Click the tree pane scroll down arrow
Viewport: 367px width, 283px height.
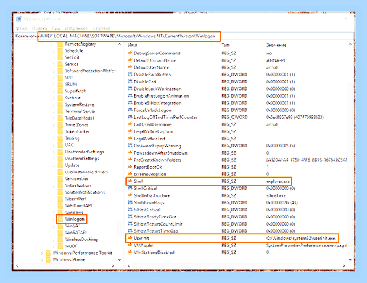(120, 259)
